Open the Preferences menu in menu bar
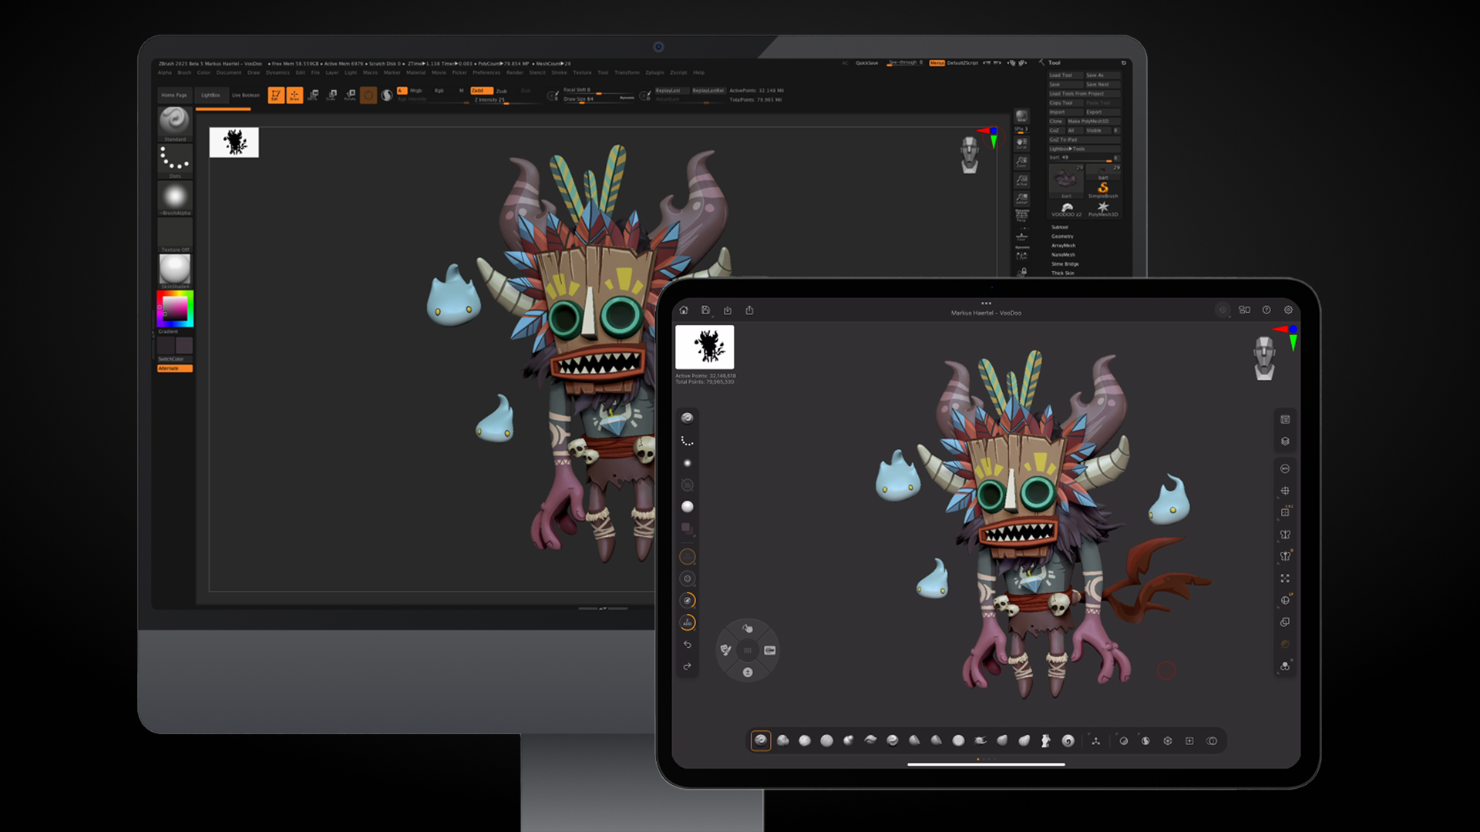 (x=486, y=72)
